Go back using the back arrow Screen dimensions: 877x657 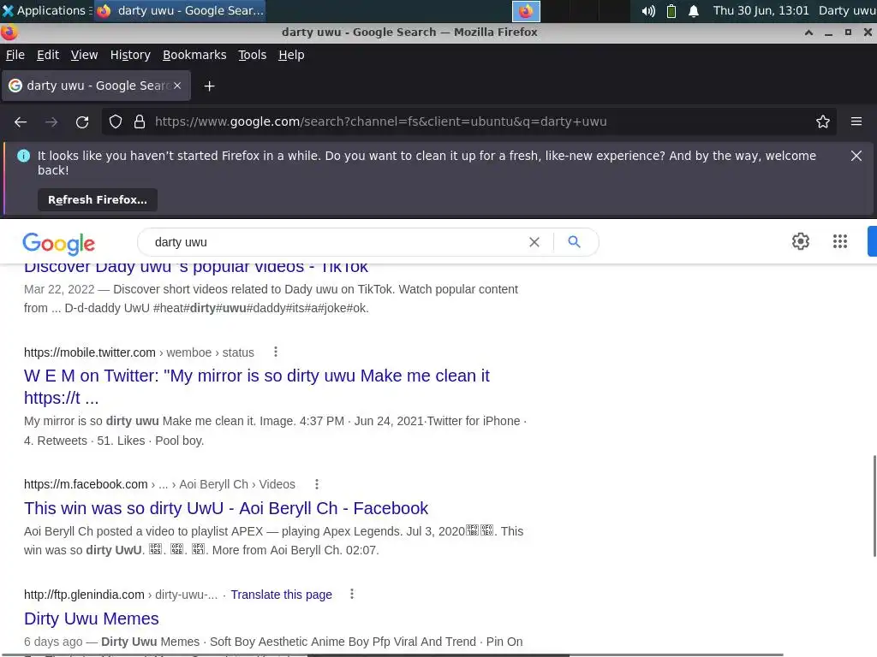coord(21,121)
